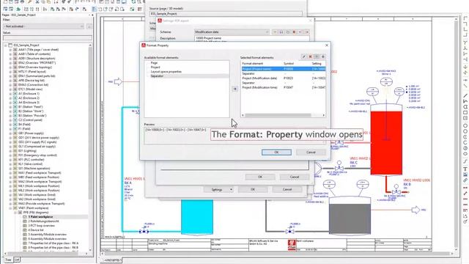Collapse the ESS_Sample_Project root node
Viewport: 469px width, 264px height.
point(6,45)
